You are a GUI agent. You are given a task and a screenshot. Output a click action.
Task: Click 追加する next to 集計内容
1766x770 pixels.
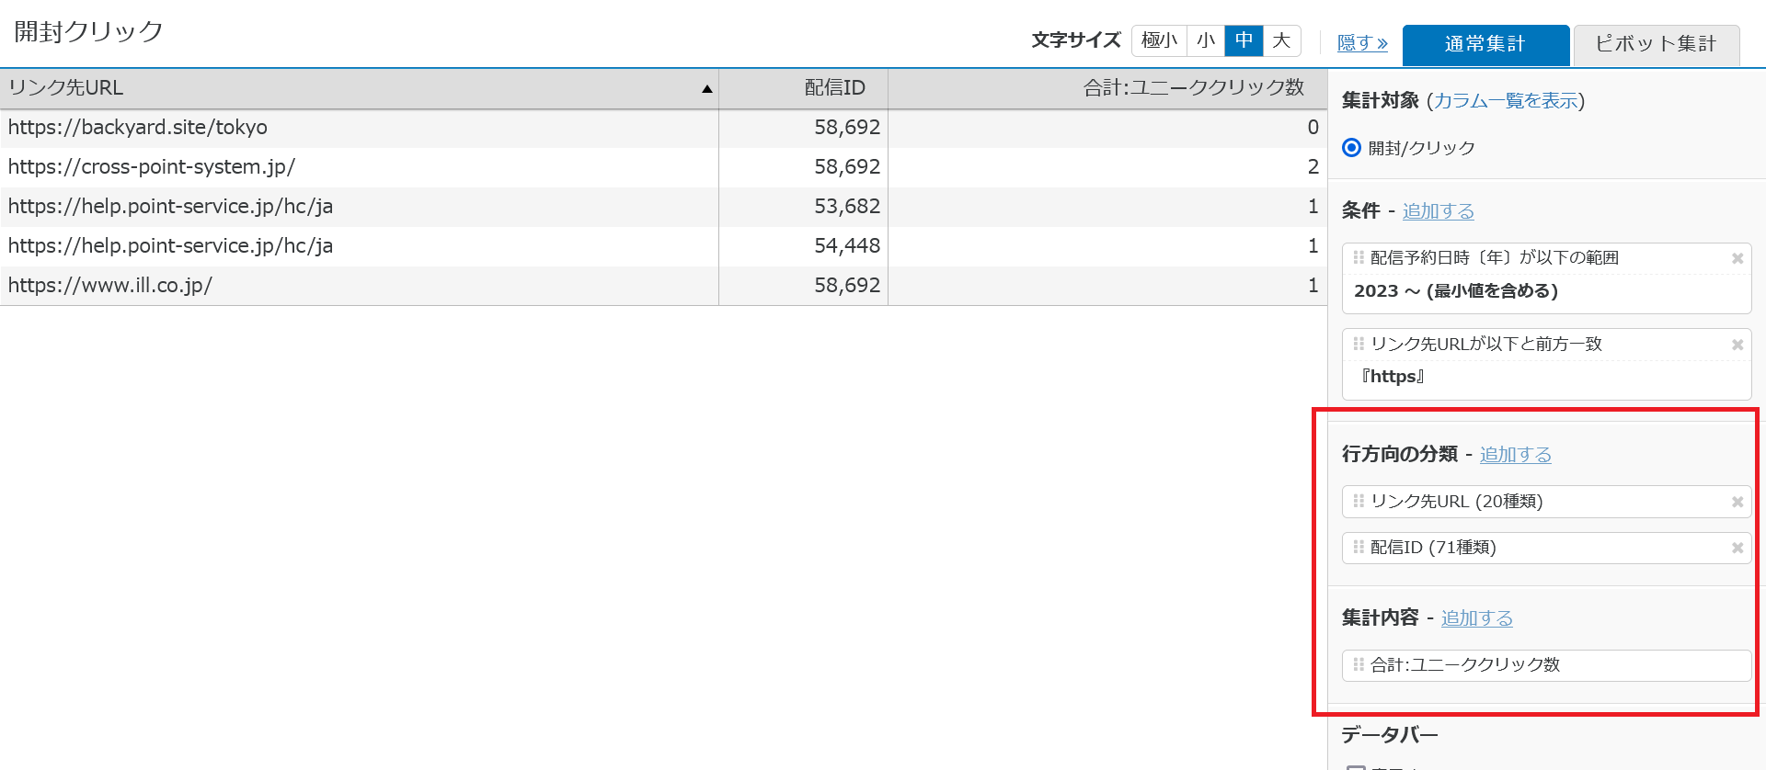[1476, 617]
